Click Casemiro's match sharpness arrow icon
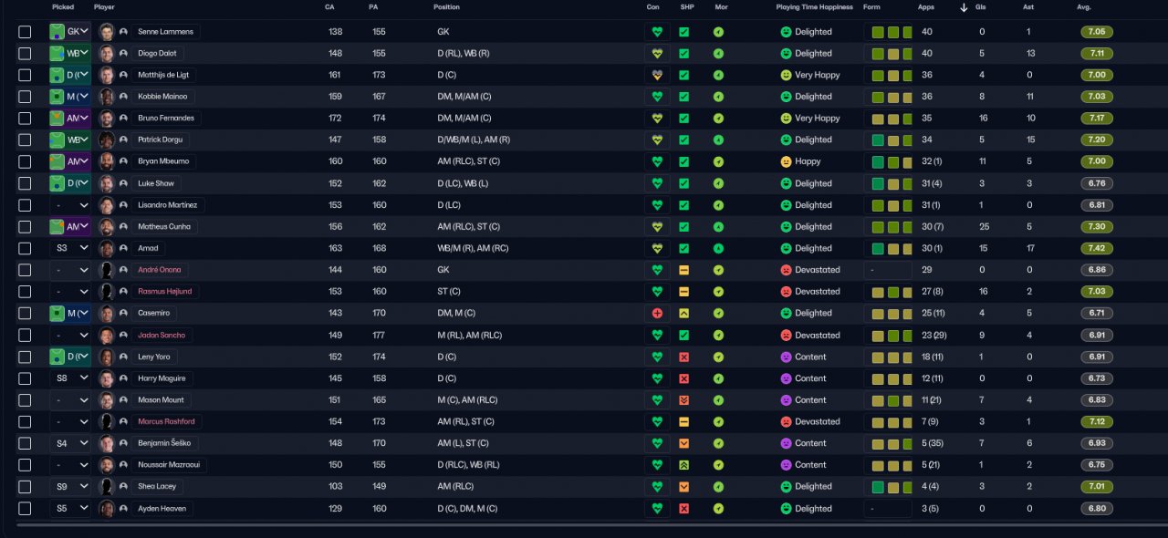Screen dimensions: 1168x538 coord(683,313)
